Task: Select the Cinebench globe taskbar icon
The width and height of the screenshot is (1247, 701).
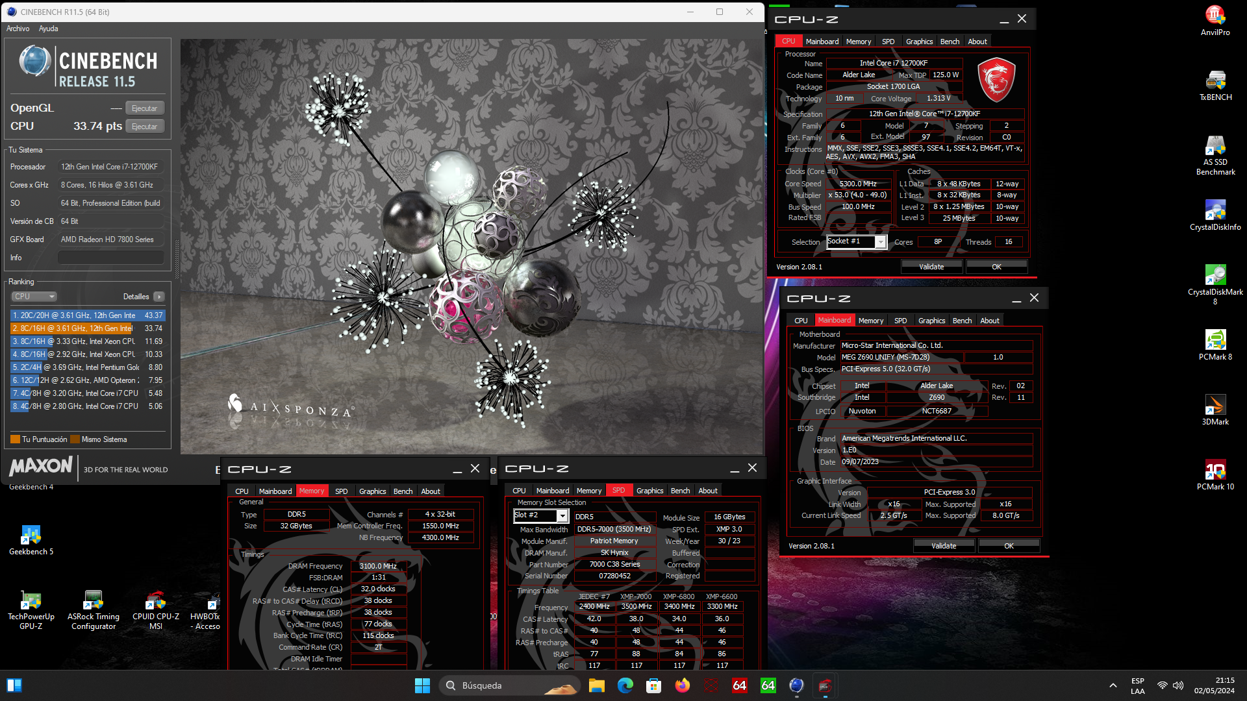Action: (796, 685)
